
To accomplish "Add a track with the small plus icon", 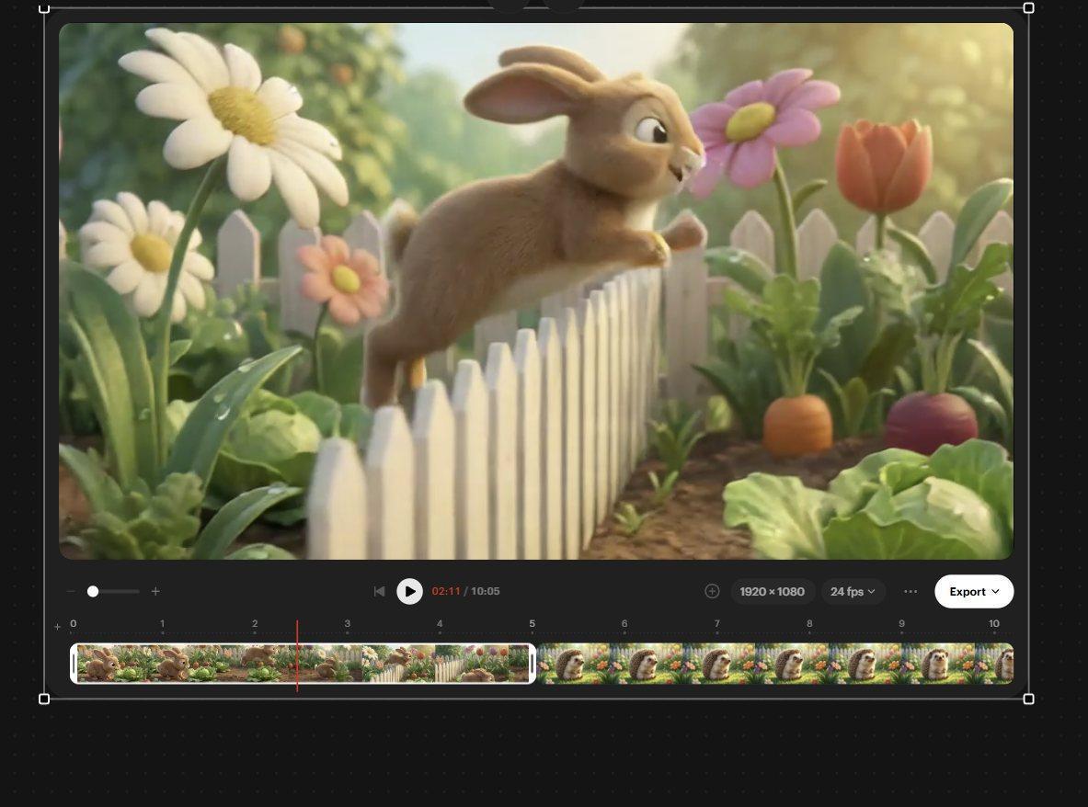I will [58, 627].
